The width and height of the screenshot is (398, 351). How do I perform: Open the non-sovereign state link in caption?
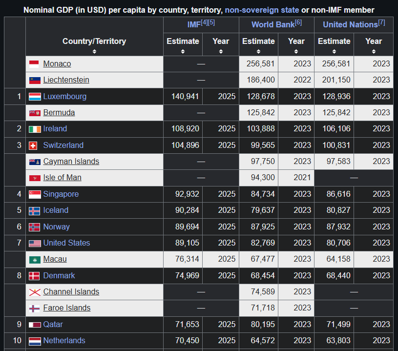[262, 10]
